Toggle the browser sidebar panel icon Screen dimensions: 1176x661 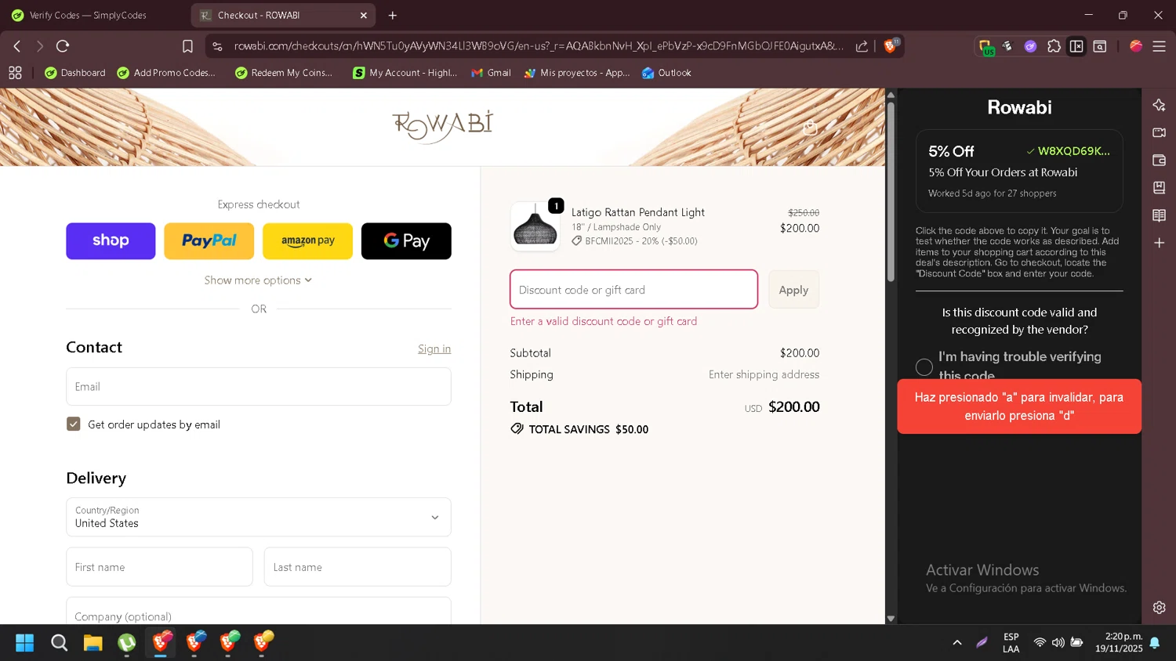(x=1076, y=46)
